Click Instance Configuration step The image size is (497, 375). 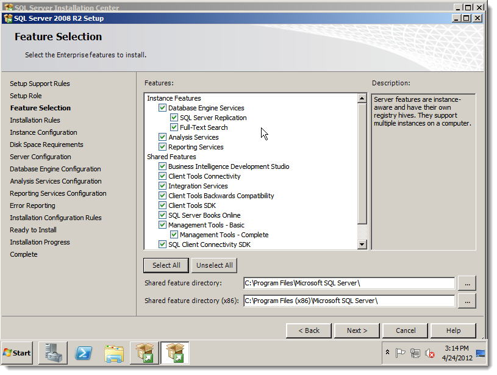click(43, 132)
